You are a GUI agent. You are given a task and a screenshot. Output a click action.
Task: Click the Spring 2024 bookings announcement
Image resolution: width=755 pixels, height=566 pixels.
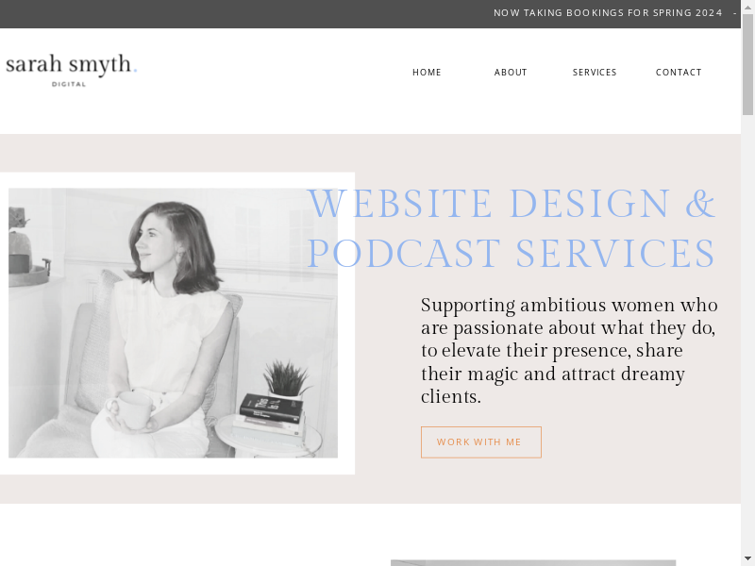point(608,13)
